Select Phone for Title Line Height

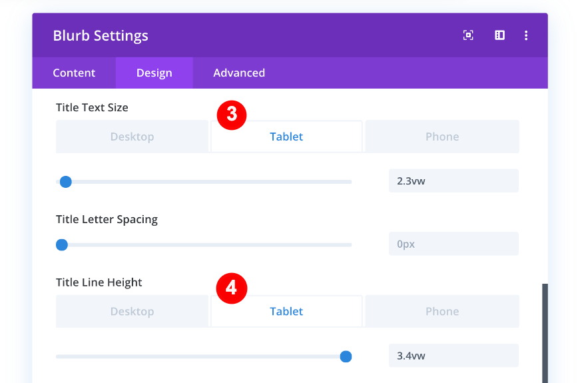tap(442, 312)
